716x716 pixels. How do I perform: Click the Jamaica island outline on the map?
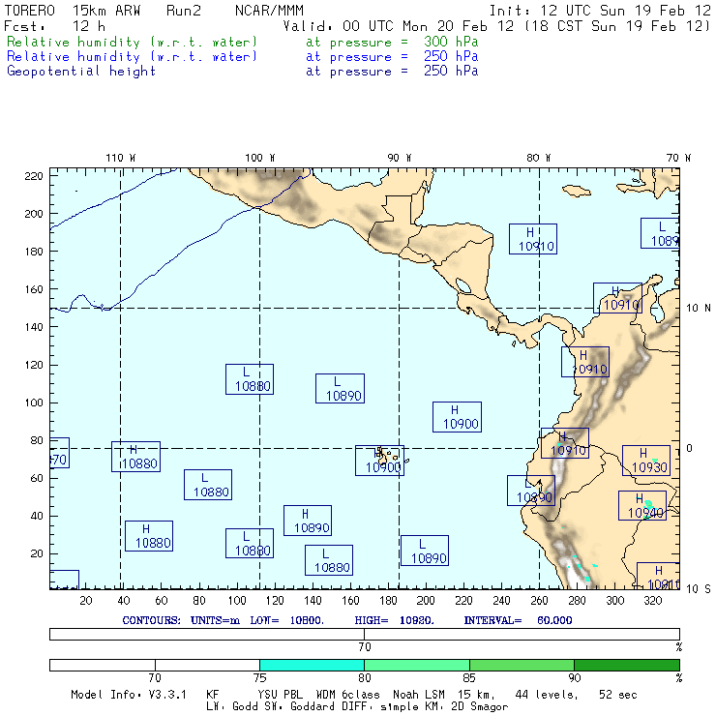(x=577, y=191)
